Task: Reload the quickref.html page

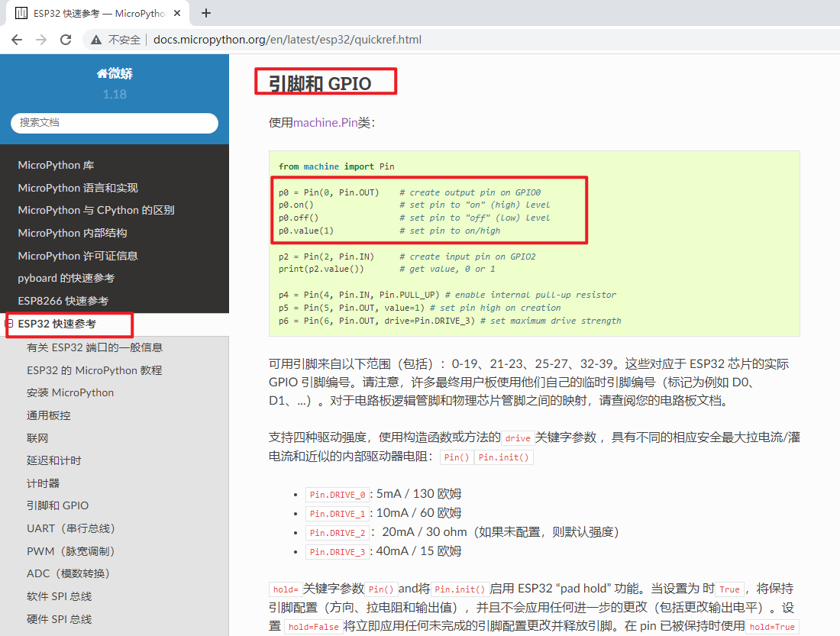Action: (x=67, y=40)
